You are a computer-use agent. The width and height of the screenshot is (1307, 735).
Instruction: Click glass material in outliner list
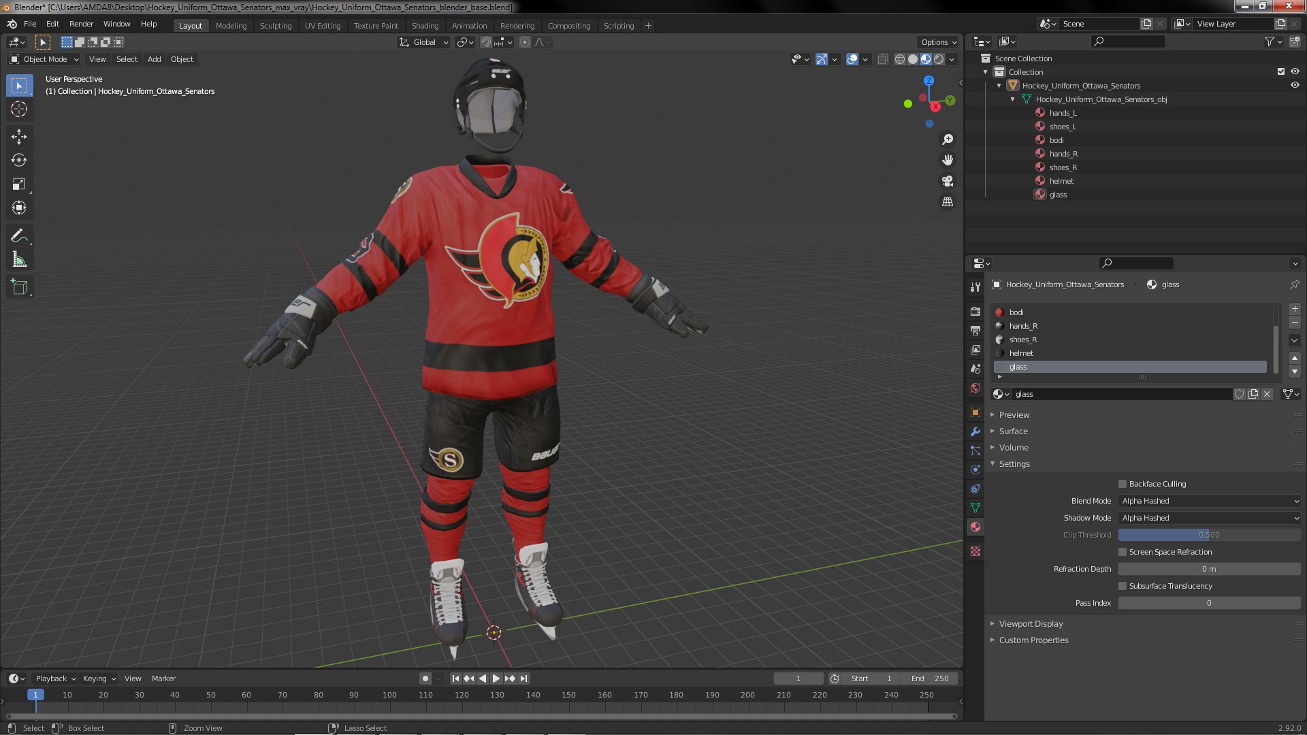coord(1059,194)
